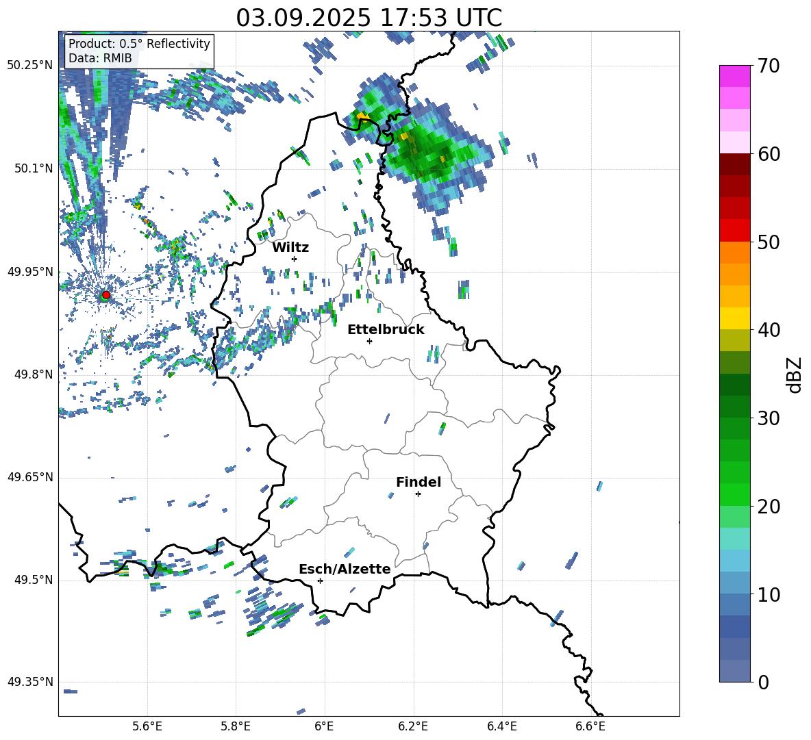Click the 0 colorbar tick label
Viewport: 811px width, 740px height.
[x=763, y=682]
